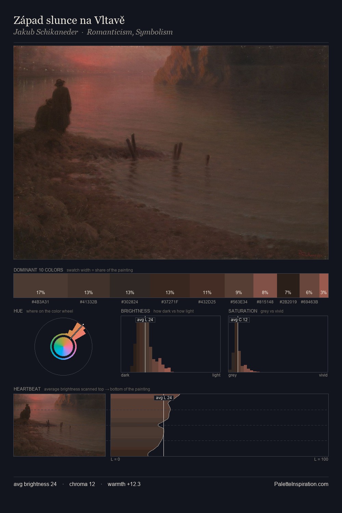Screen dimensions: 342x513
Task: Click the 'grey' axis label
Action: pyautogui.click(x=233, y=375)
